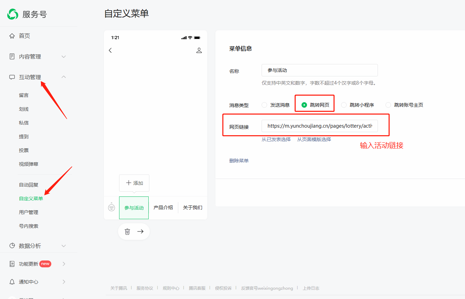The width and height of the screenshot is (465, 299).
Task: Click the 网页链接 URL input field
Action: click(x=320, y=126)
